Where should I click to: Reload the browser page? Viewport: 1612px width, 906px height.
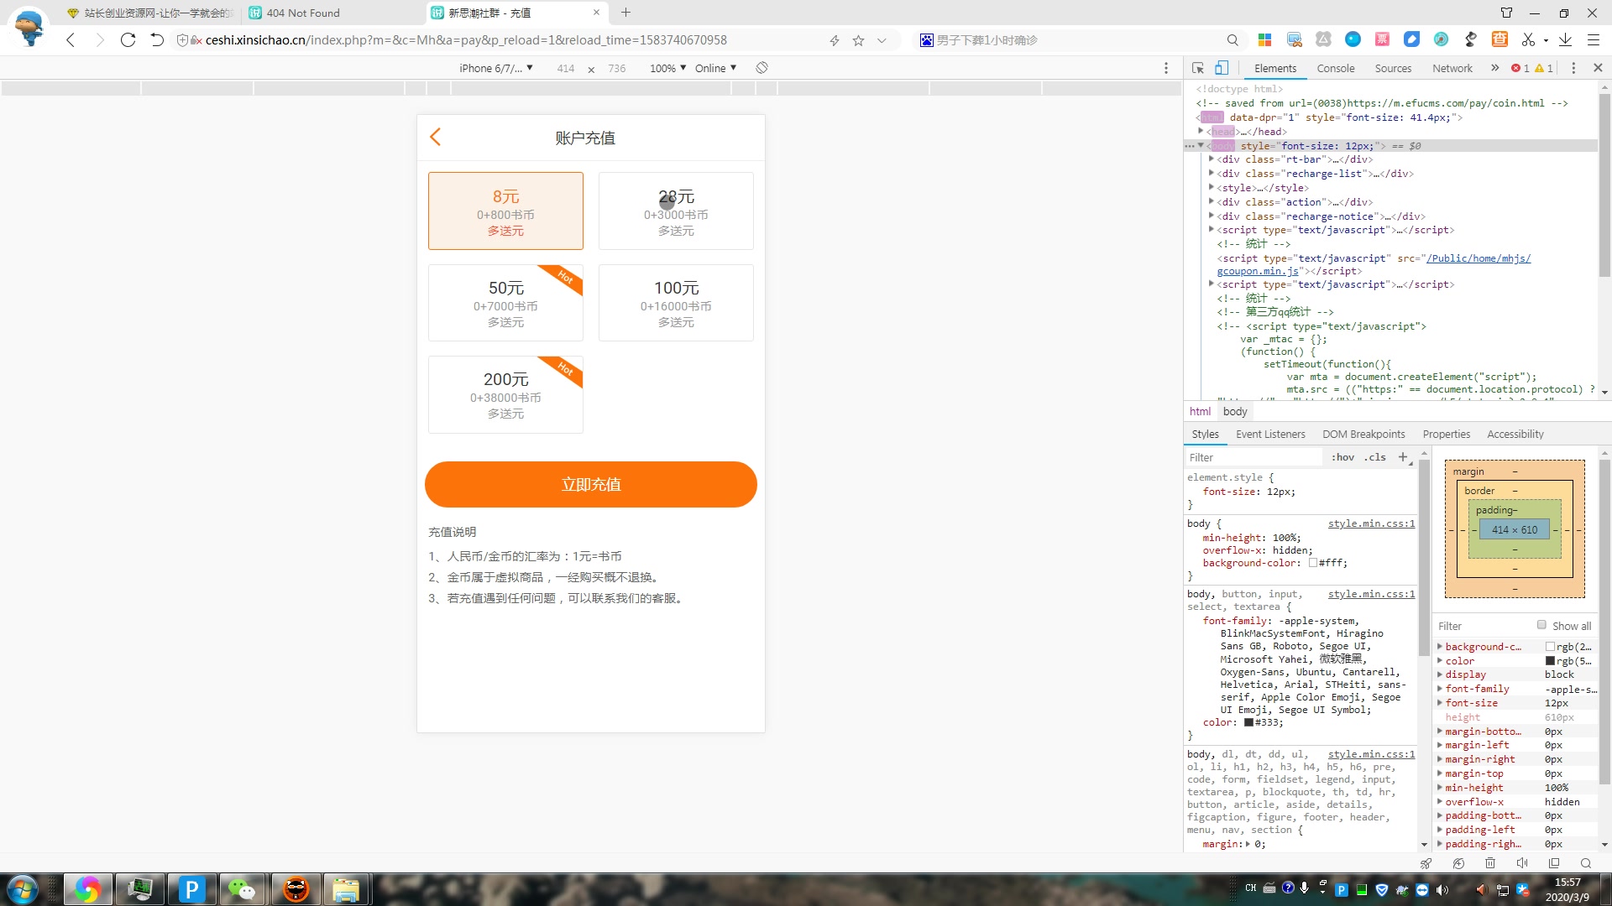click(128, 39)
